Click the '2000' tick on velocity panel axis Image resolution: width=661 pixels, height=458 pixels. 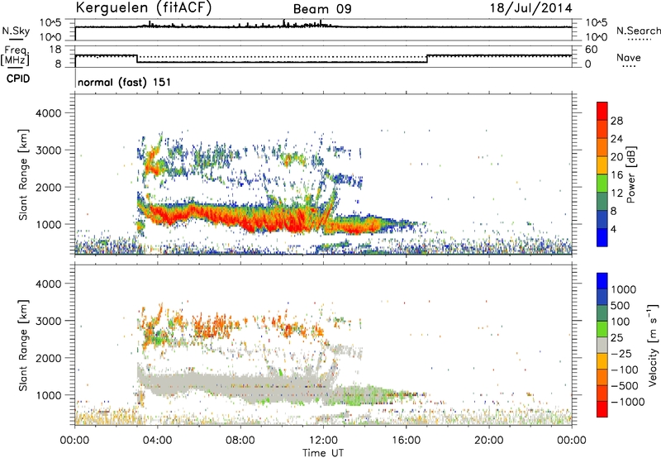[x=48, y=358]
